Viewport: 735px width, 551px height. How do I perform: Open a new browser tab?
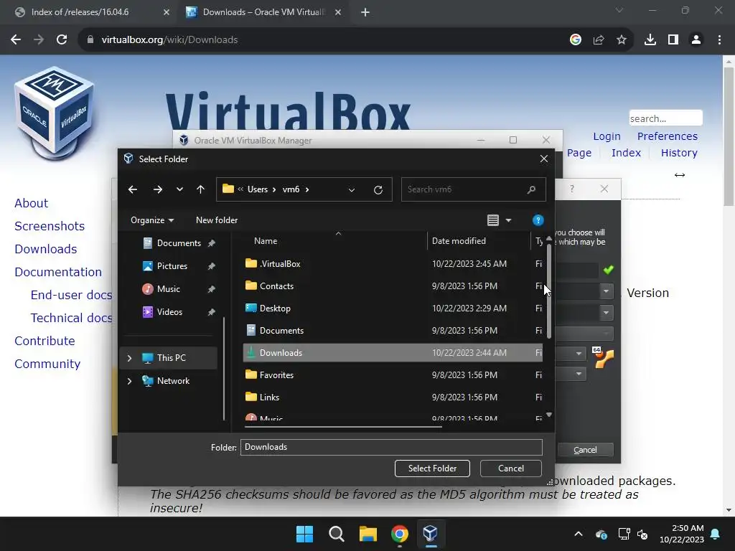(x=365, y=12)
